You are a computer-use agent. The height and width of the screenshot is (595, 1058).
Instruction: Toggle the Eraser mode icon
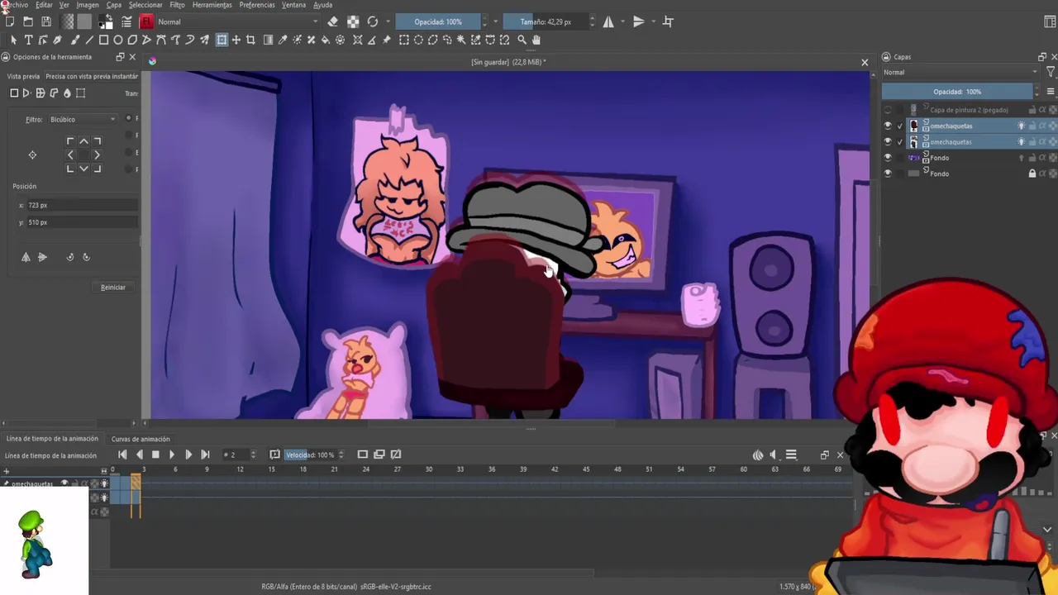333,21
